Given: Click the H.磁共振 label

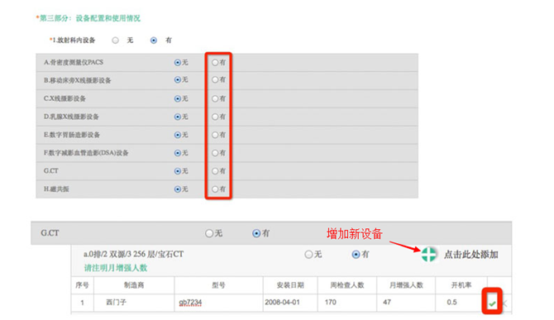Looking at the screenshot, I should click(x=56, y=189).
